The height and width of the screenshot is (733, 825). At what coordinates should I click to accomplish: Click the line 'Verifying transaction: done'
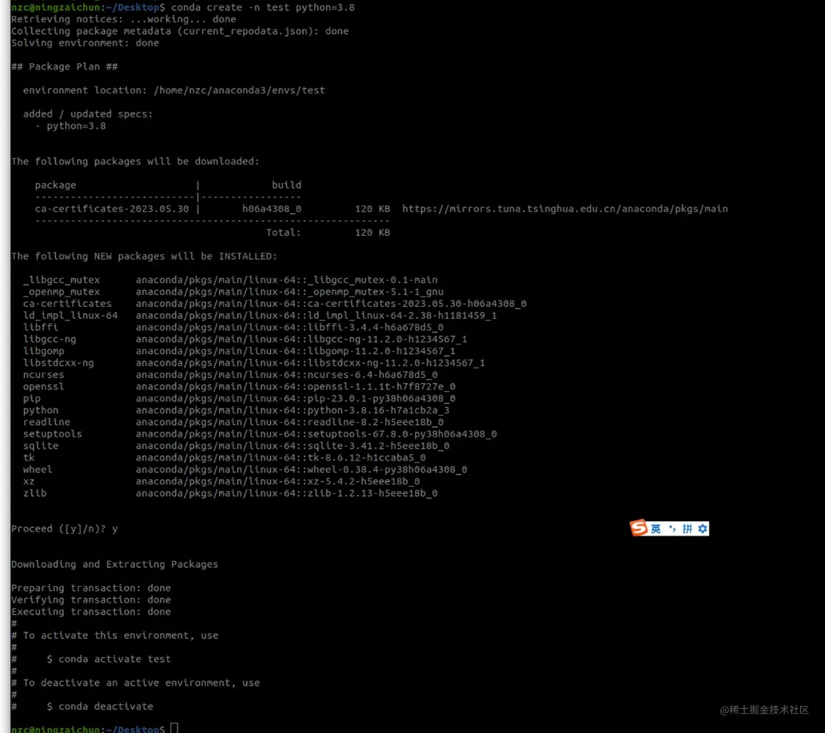[91, 600]
